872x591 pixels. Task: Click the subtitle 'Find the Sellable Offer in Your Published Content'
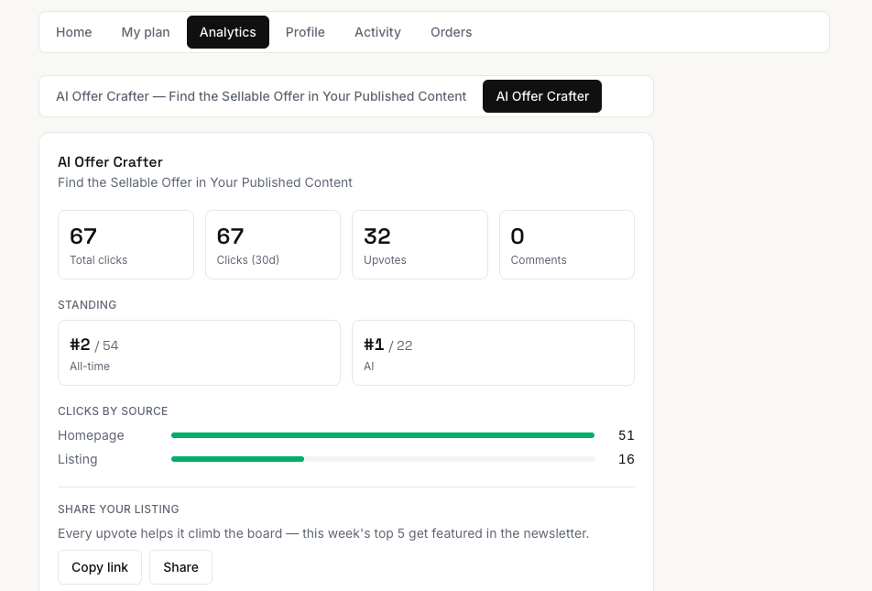click(x=205, y=182)
